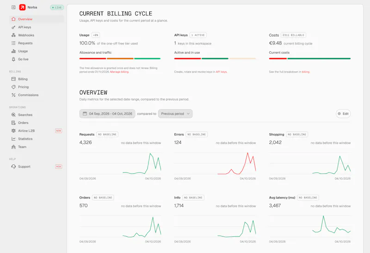Image resolution: width=370 pixels, height=253 pixels.
Task: Click the Support headset icon
Action: point(13,167)
